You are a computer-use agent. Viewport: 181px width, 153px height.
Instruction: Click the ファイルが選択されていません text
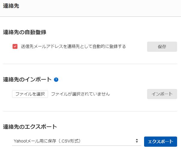tap(80, 94)
